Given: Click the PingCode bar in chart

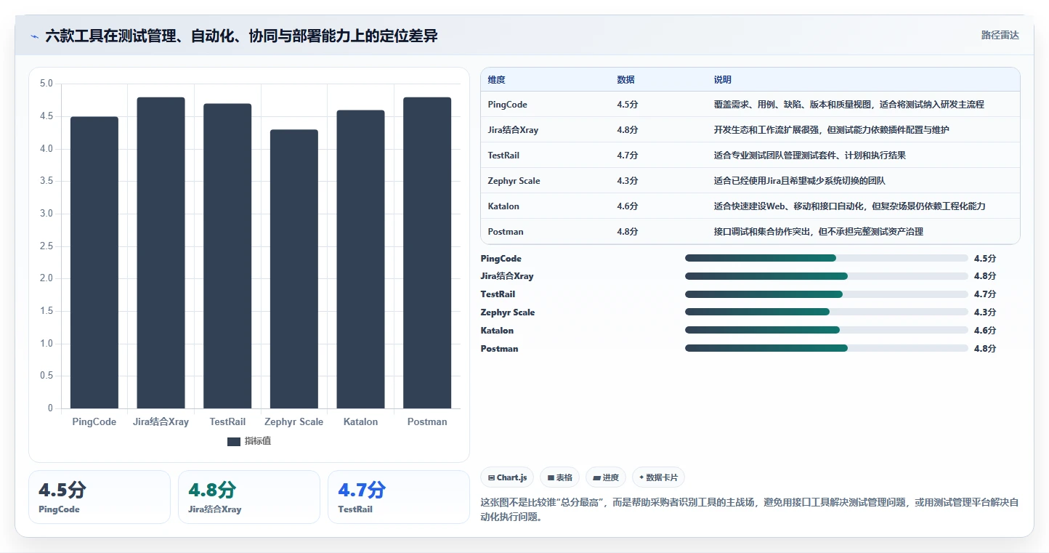Looking at the screenshot, I should (94, 262).
